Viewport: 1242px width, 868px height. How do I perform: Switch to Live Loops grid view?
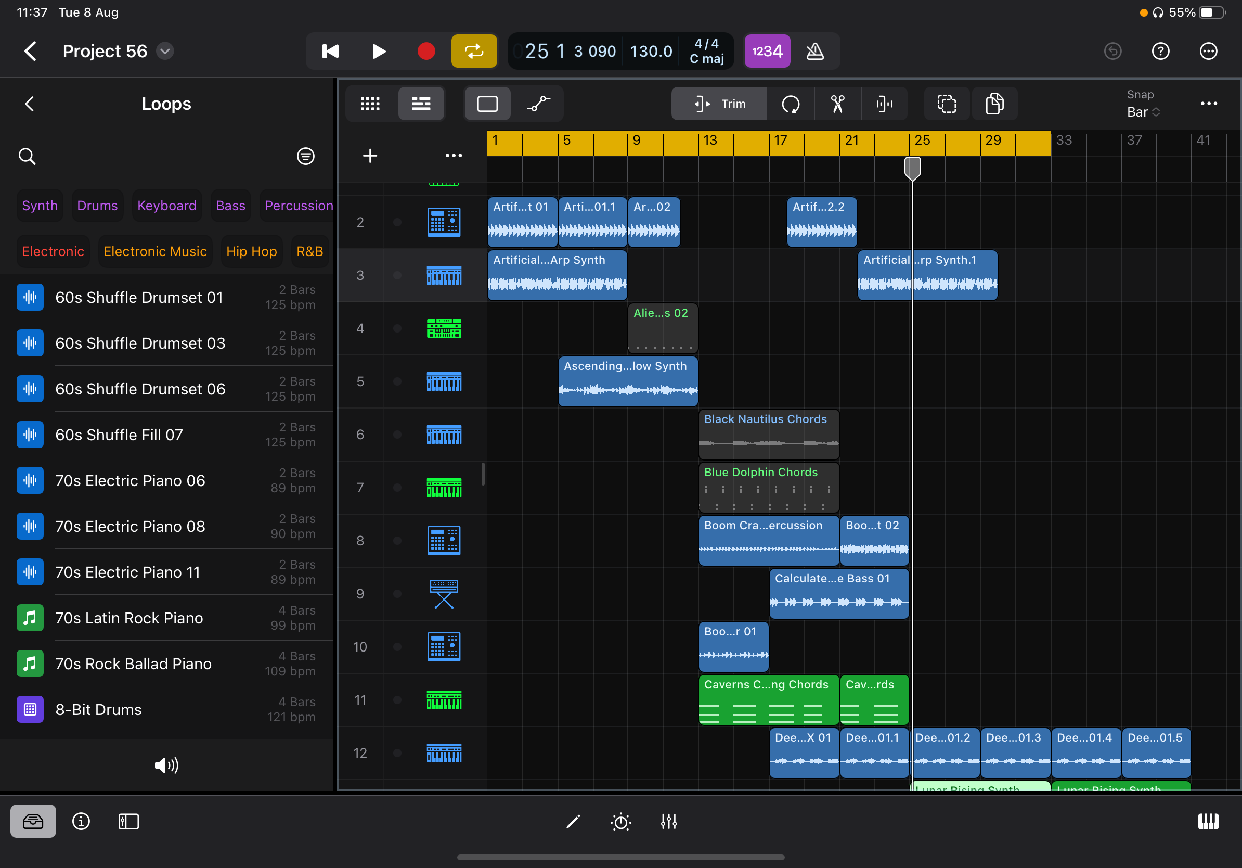point(370,104)
